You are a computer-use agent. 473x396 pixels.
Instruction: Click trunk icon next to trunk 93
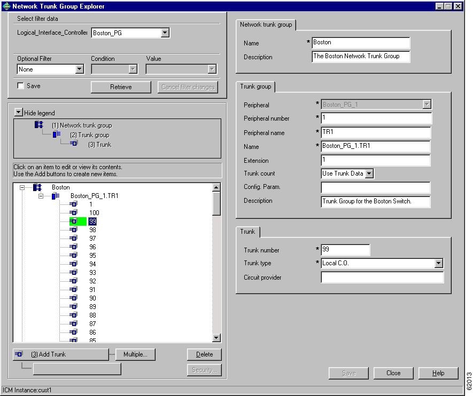point(73,273)
